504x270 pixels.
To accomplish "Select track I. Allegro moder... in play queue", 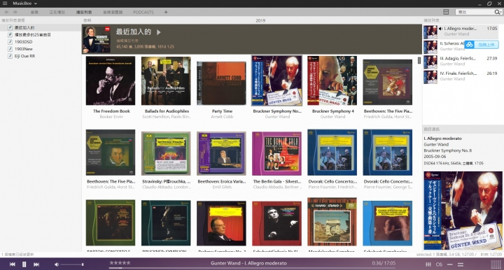I will (461, 31).
